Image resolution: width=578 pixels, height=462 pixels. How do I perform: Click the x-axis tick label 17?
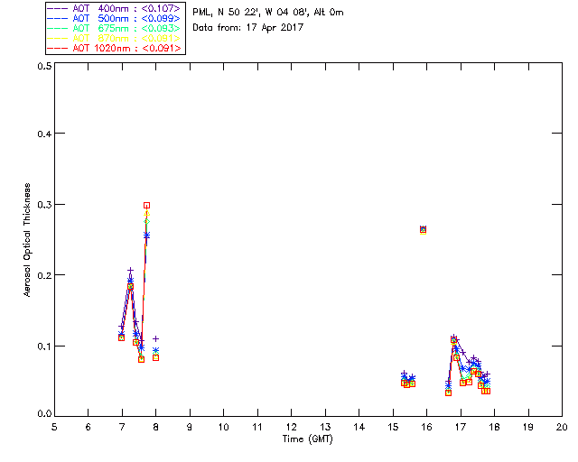(x=461, y=427)
